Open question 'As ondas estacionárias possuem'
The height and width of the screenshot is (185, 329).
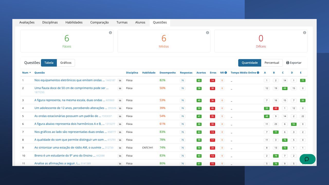tap(68, 116)
